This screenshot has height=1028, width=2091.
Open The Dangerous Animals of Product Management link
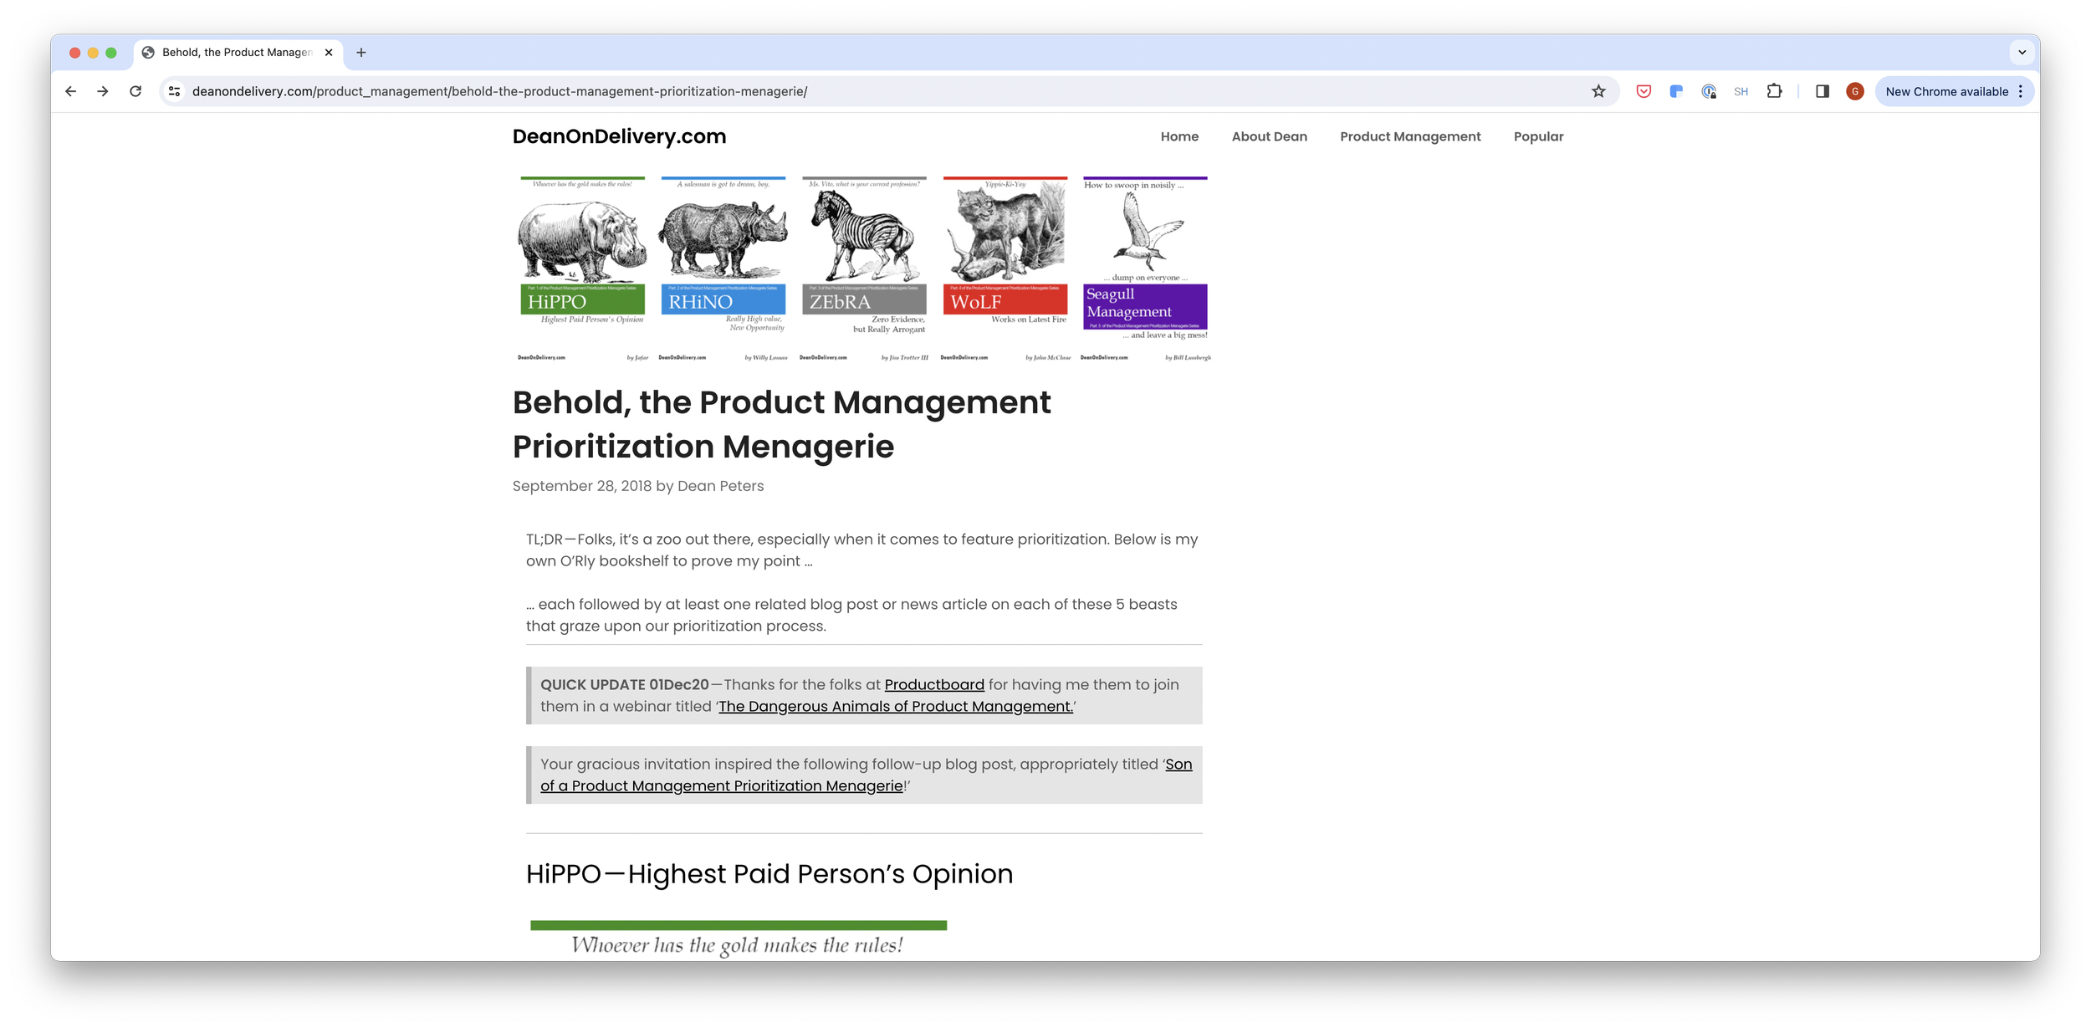pyautogui.click(x=895, y=706)
